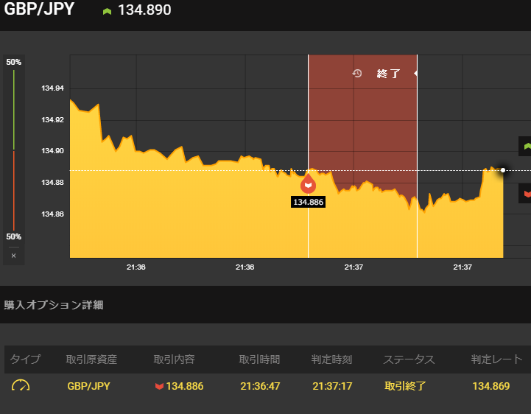Click the first 21:36 time axis label
This screenshot has height=414, width=531.
(136, 267)
